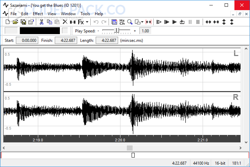Open the format window icon
Screen dimensions: 250x167
click(114, 22)
